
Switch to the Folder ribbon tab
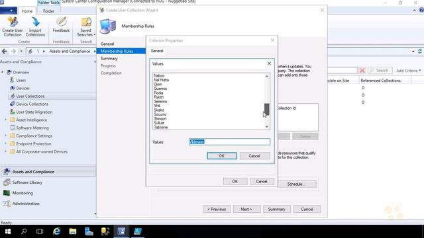[x=48, y=11]
